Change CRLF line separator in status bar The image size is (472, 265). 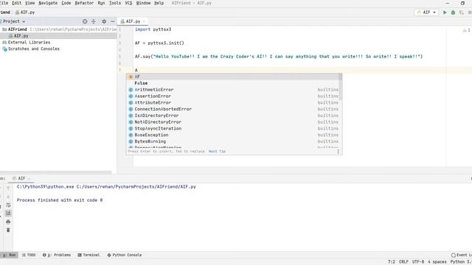point(403,262)
